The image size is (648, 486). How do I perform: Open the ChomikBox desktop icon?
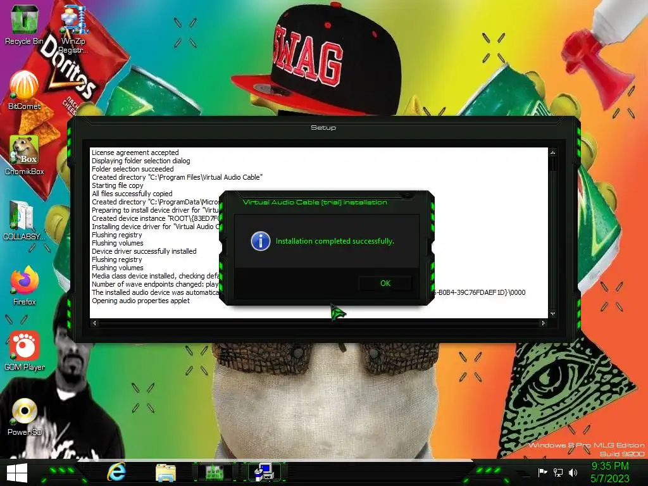pyautogui.click(x=24, y=156)
